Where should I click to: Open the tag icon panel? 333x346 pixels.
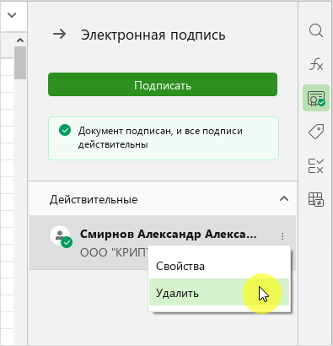[x=316, y=132]
